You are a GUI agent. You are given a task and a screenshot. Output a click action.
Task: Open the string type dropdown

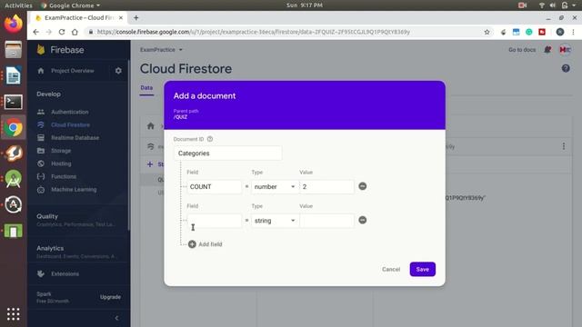(275, 221)
